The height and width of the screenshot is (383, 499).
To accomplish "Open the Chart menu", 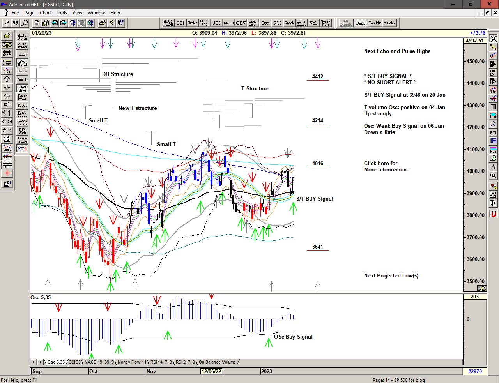I will tap(45, 13).
